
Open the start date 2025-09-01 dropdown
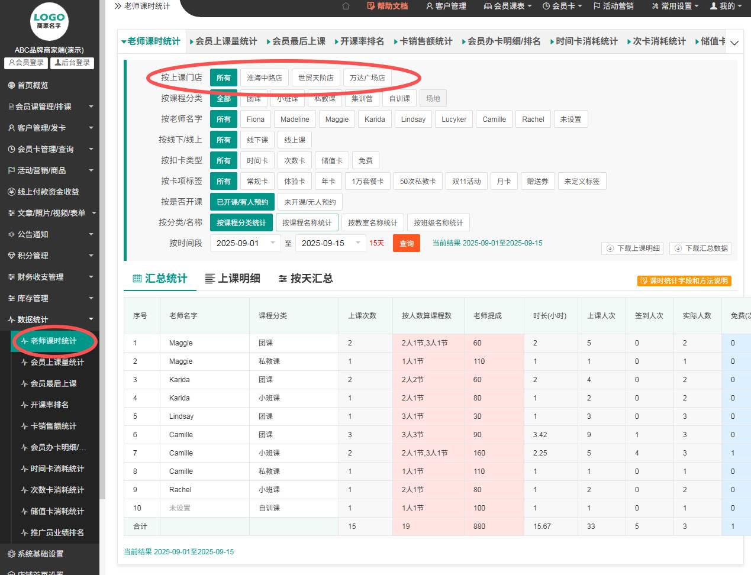coord(245,243)
